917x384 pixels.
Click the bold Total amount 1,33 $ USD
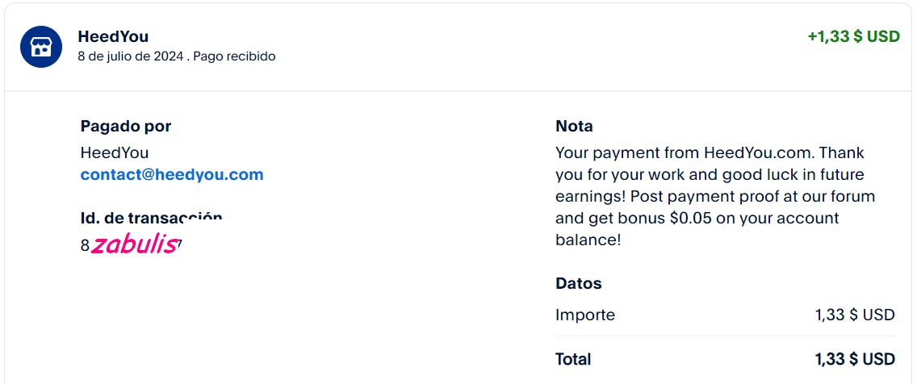855,360
